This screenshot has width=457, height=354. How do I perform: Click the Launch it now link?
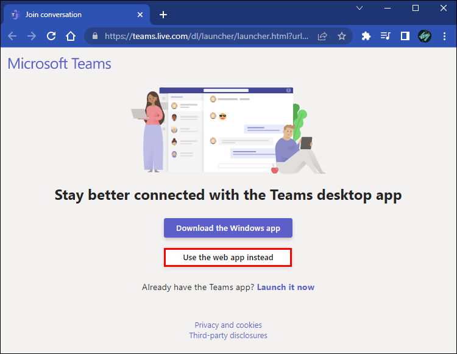pos(286,287)
